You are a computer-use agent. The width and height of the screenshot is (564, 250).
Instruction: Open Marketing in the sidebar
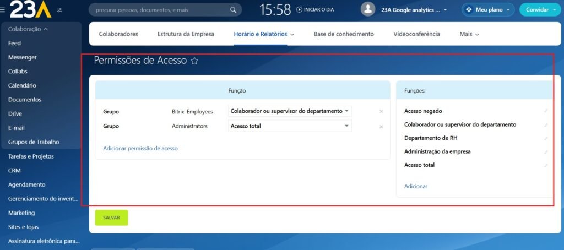(21, 213)
